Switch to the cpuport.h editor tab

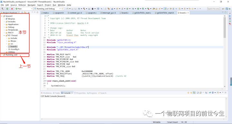pos(58,13)
